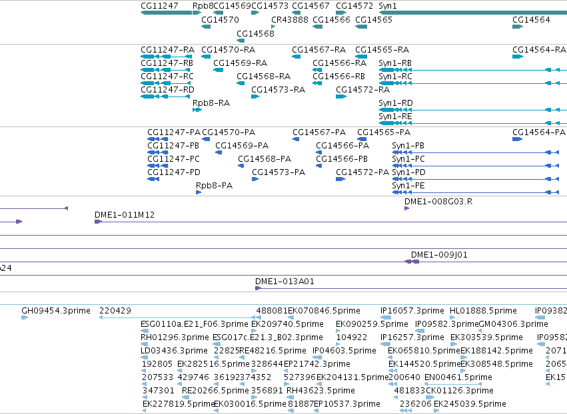
Task: Open transcript CG11247-RA label
Action: tap(167, 49)
